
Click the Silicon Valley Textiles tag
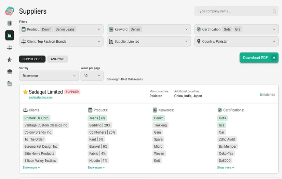point(40,161)
